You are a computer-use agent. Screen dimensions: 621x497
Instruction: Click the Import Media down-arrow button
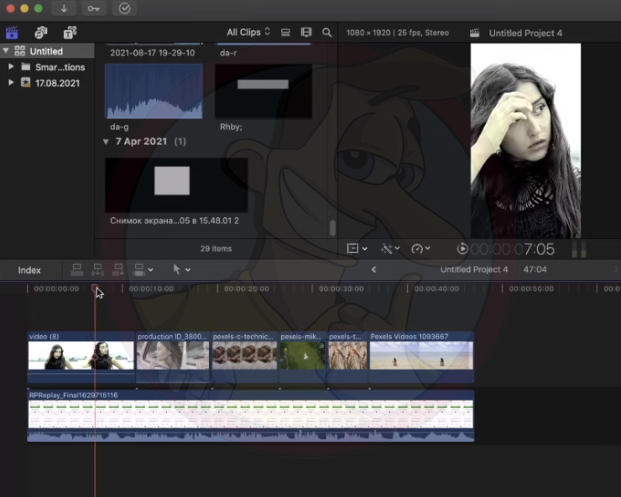[64, 8]
